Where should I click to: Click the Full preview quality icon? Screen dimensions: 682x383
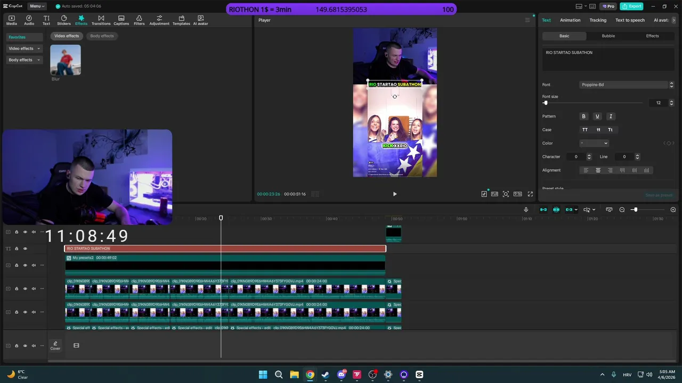pyautogui.click(x=494, y=194)
